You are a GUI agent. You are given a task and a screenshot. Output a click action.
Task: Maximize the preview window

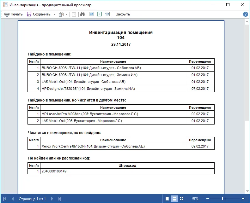[228, 5]
